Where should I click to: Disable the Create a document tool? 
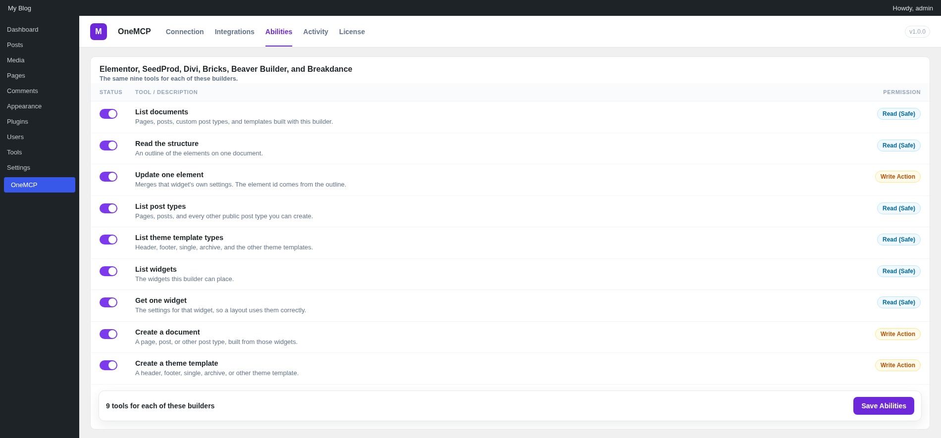[108, 334]
